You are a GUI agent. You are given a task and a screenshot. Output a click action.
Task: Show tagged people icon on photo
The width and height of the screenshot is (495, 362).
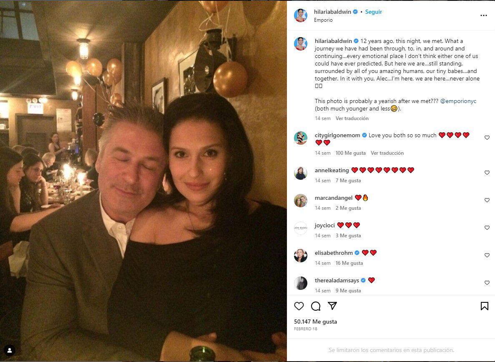pyautogui.click(x=10, y=350)
